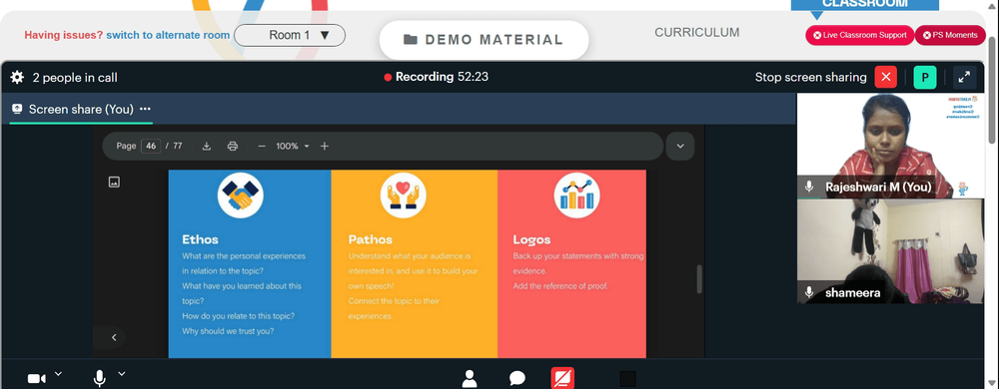The height and width of the screenshot is (389, 999).
Task: Click switch to alternate room link
Action: click(x=168, y=35)
